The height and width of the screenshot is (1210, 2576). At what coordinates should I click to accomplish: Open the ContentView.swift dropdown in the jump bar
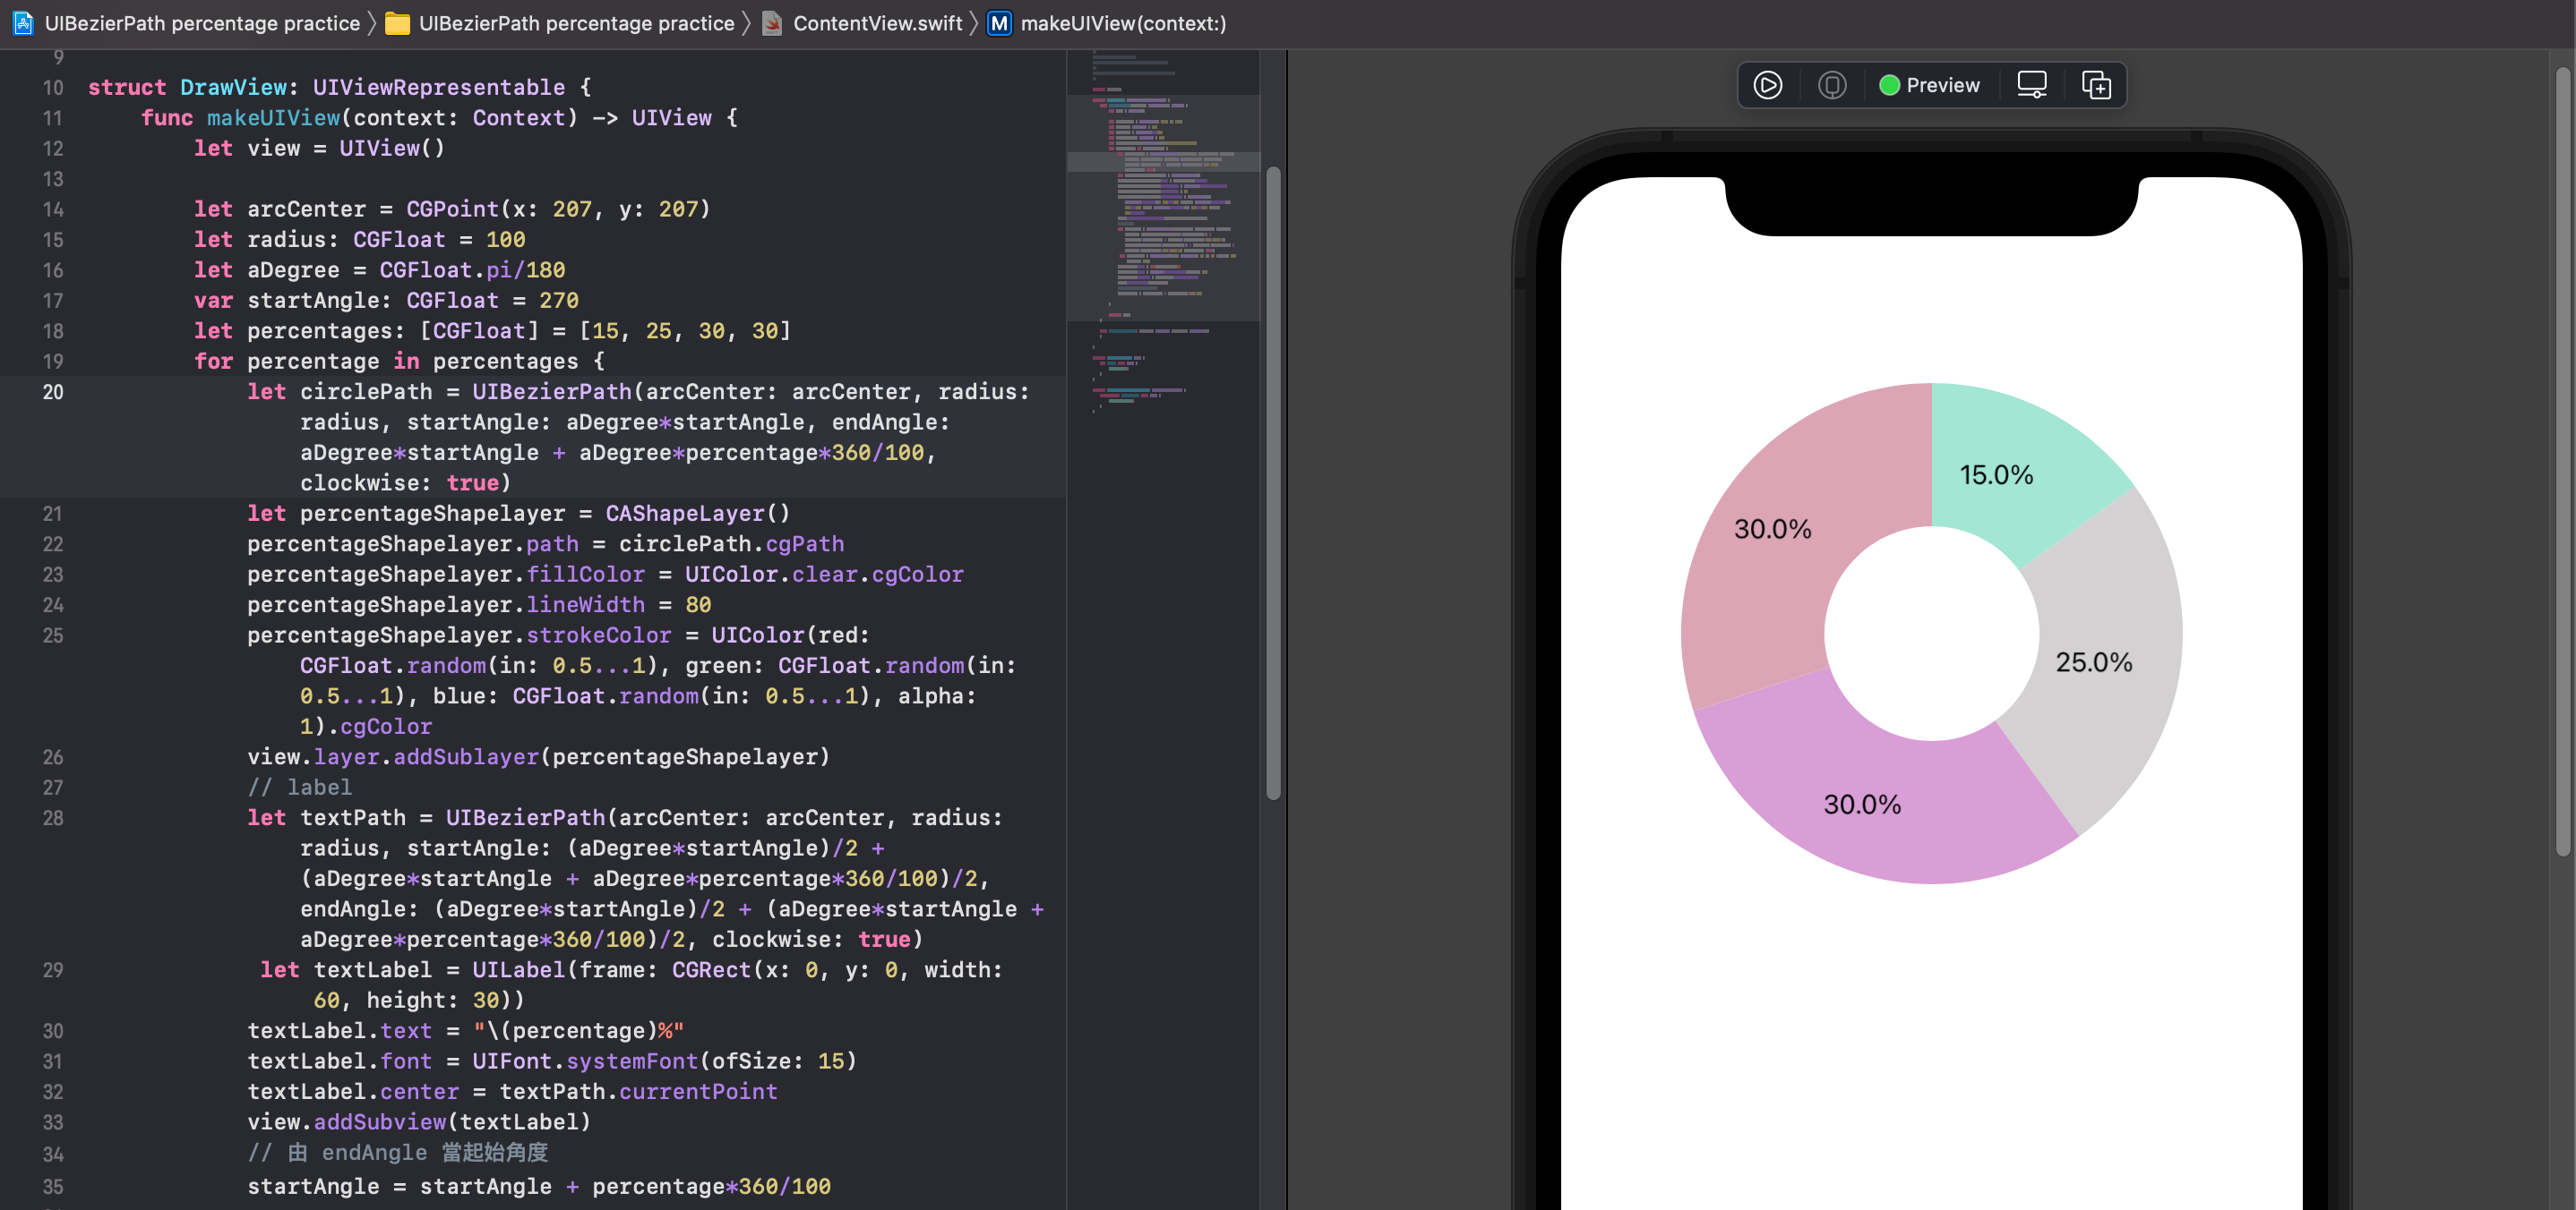pyautogui.click(x=877, y=23)
